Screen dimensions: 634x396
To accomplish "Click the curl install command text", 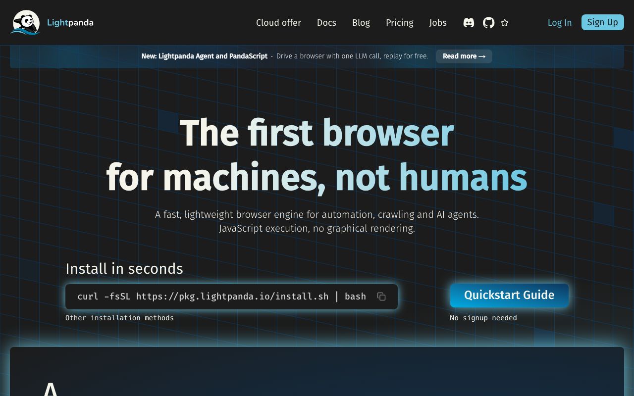I will click(222, 297).
